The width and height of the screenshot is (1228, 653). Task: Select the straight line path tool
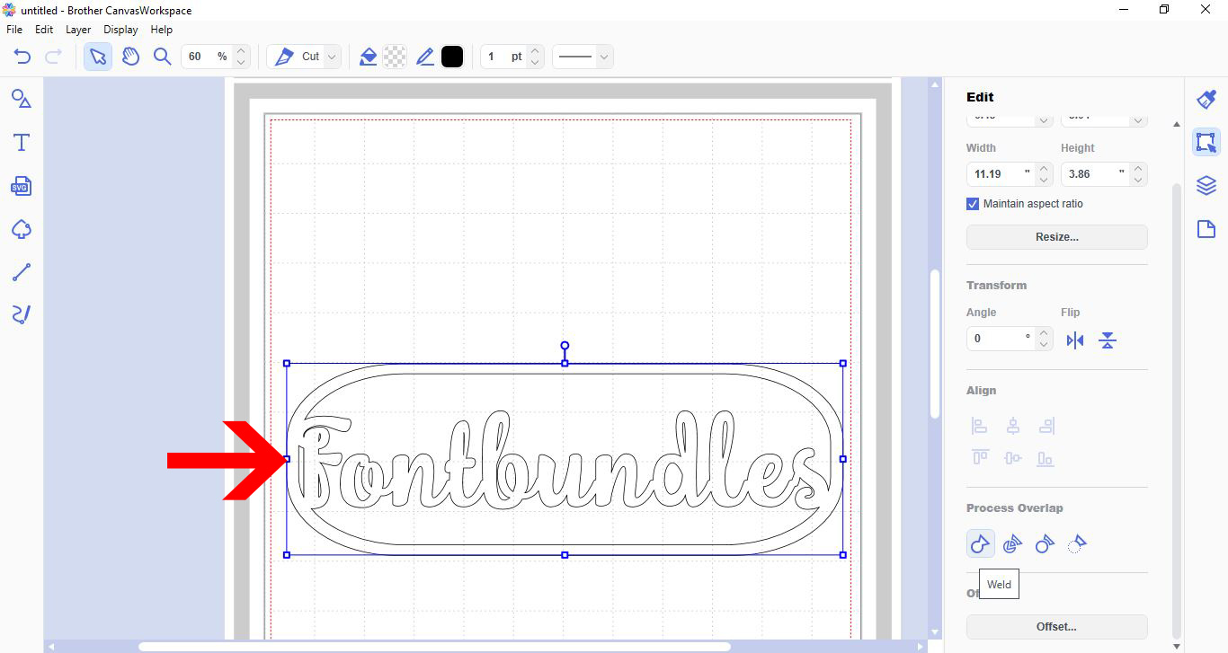tap(22, 272)
